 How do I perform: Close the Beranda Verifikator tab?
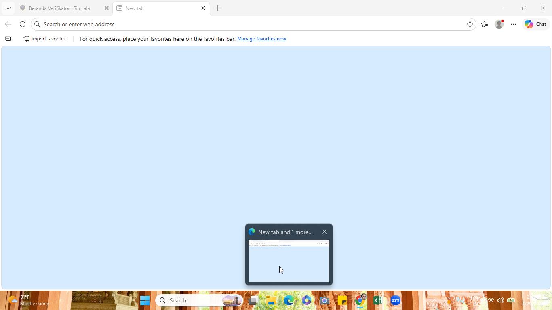click(x=107, y=8)
